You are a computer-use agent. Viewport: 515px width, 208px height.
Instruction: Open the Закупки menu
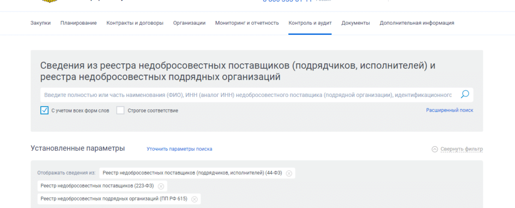40,23
